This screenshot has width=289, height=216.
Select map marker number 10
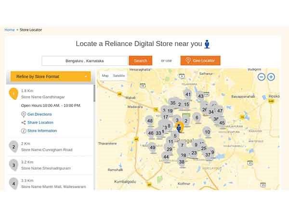(207, 132)
